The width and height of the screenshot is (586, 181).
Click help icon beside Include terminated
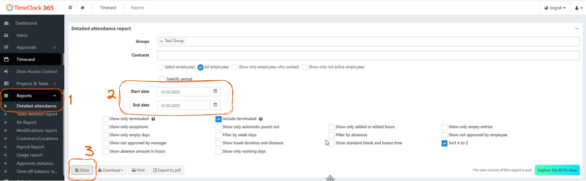[x=261, y=119]
